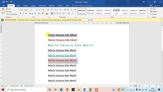Switch to the Mailings tab
The image size is (163, 92).
pyautogui.click(x=52, y=6)
